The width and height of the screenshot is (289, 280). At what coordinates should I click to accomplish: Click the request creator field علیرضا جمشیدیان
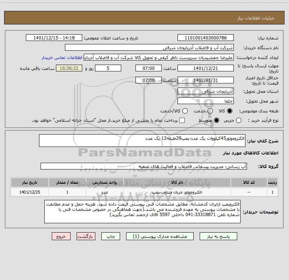[159, 57]
